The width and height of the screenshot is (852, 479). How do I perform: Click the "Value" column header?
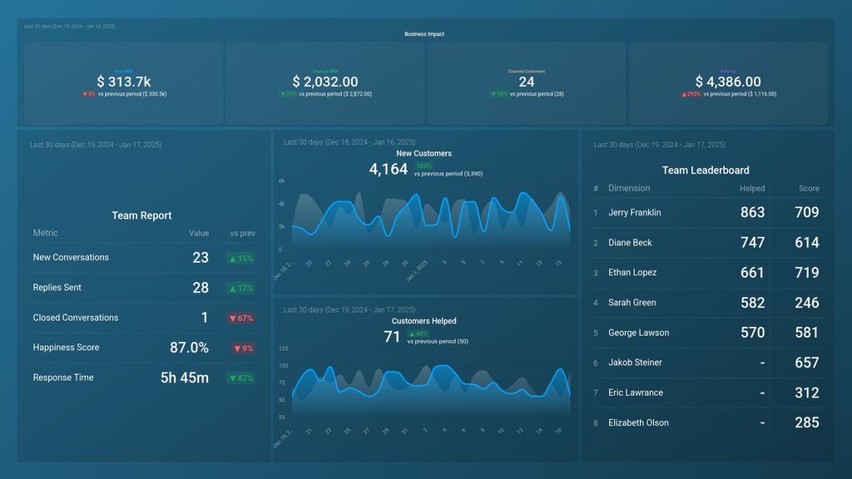[199, 233]
